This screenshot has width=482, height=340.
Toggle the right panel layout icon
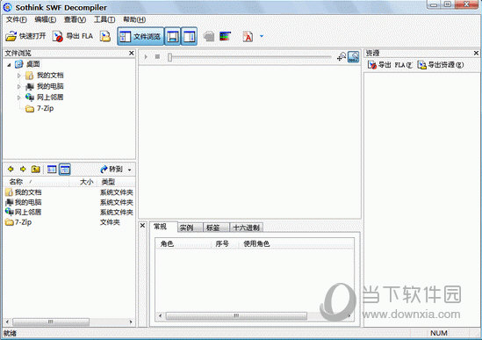pos(189,37)
